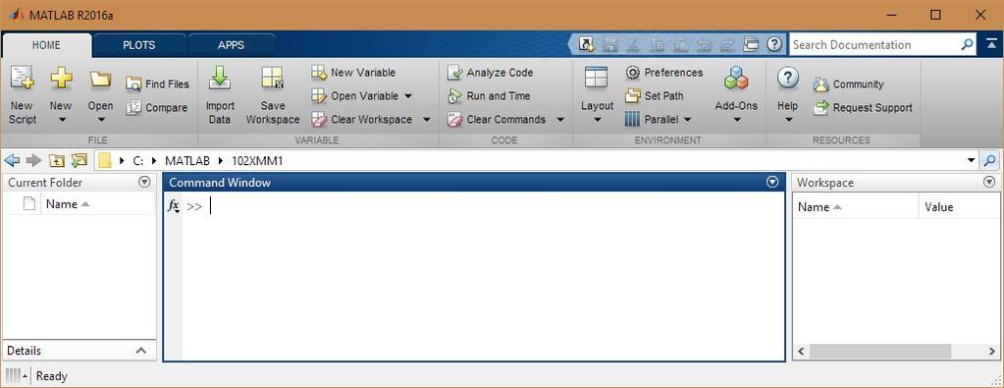
Task: Open Preferences
Action: pyautogui.click(x=664, y=73)
